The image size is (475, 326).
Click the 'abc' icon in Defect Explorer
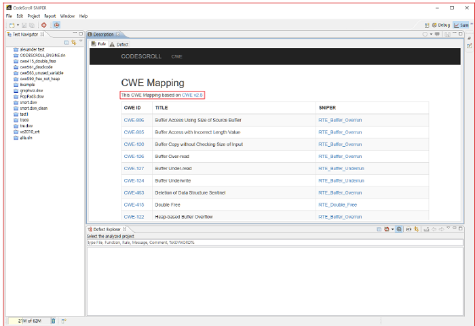pos(408,230)
